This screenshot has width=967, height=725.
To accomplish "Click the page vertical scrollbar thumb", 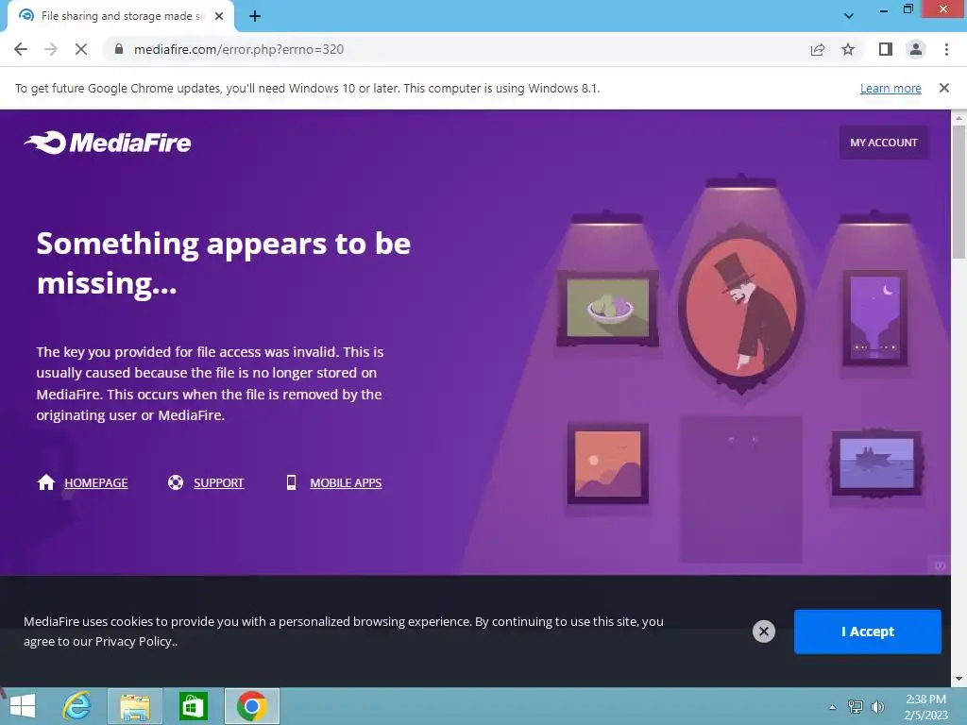I will 959,191.
